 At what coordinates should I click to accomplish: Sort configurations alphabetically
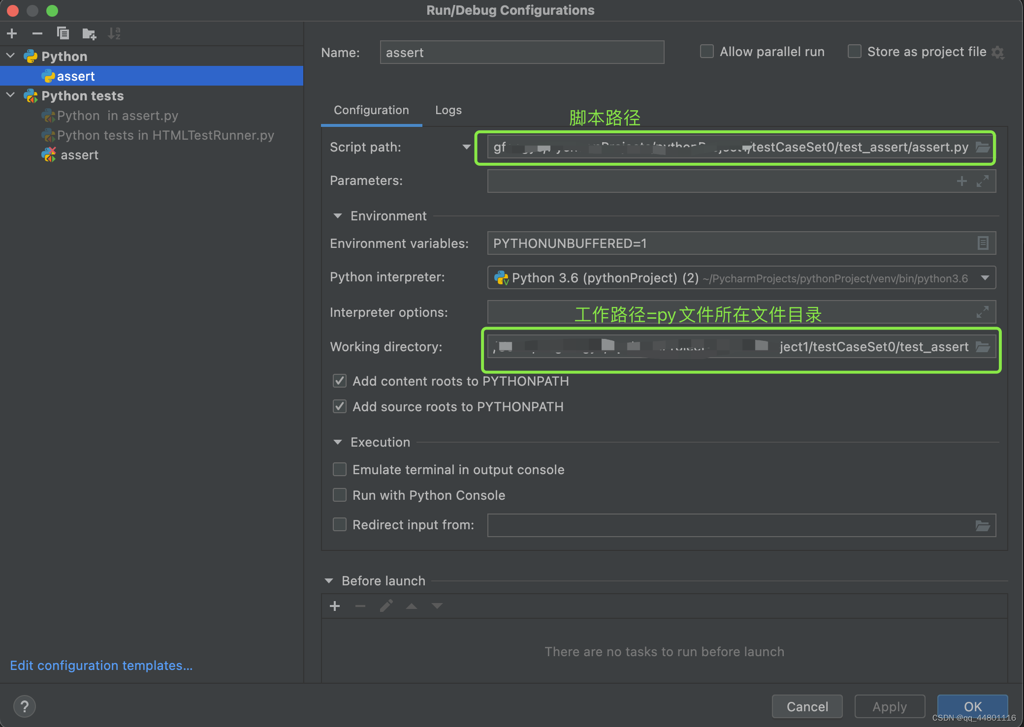tap(114, 33)
